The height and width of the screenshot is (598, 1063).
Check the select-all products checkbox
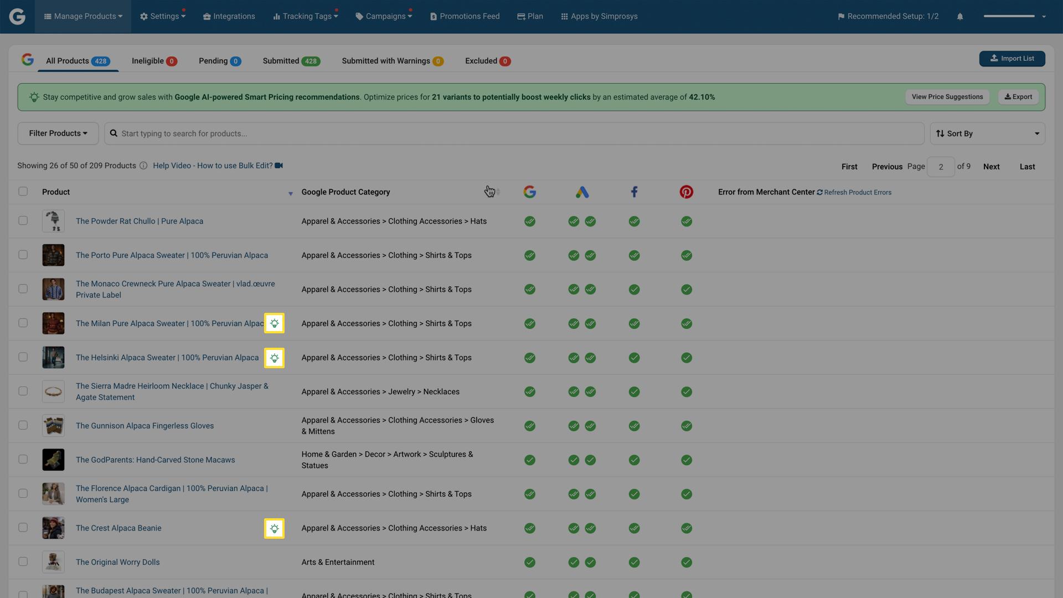tap(23, 191)
